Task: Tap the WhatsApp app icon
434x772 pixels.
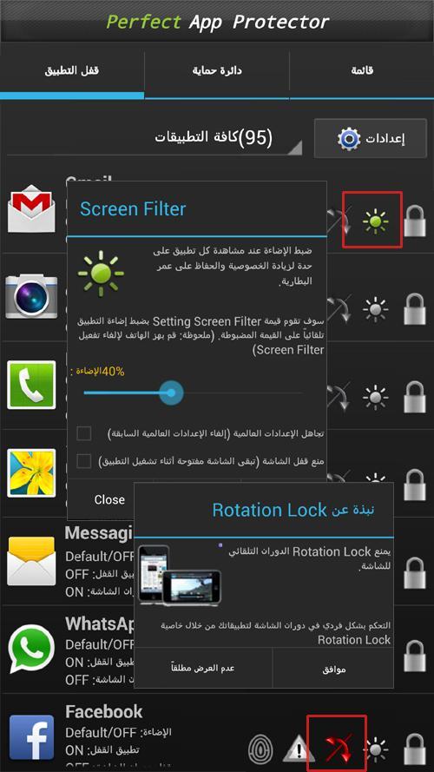Action: tap(31, 650)
